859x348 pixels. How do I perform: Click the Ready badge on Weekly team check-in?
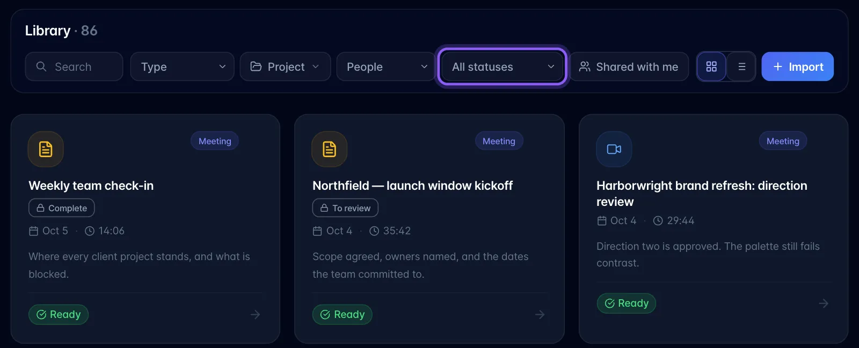pos(59,314)
